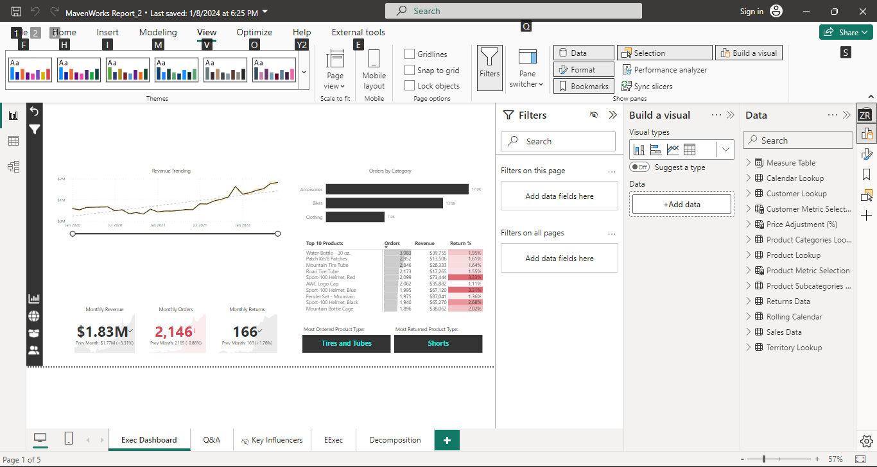Open the Mobile layout view
Image resolution: width=877 pixels, height=467 pixels.
tap(374, 69)
